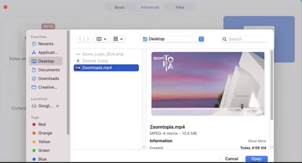Click the Cancel button
The height and width of the screenshot is (163, 302).
232,159
